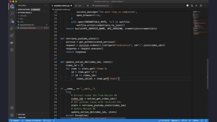Click the errors and warnings status indicator
This screenshot has width=217, height=122.
click(x=47, y=121)
